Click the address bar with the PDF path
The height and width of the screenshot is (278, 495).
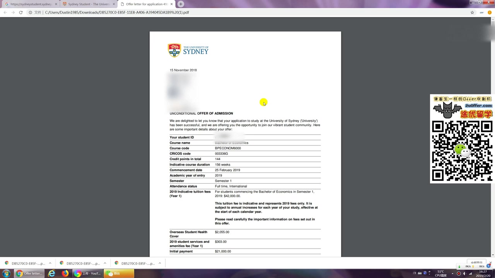(247, 12)
